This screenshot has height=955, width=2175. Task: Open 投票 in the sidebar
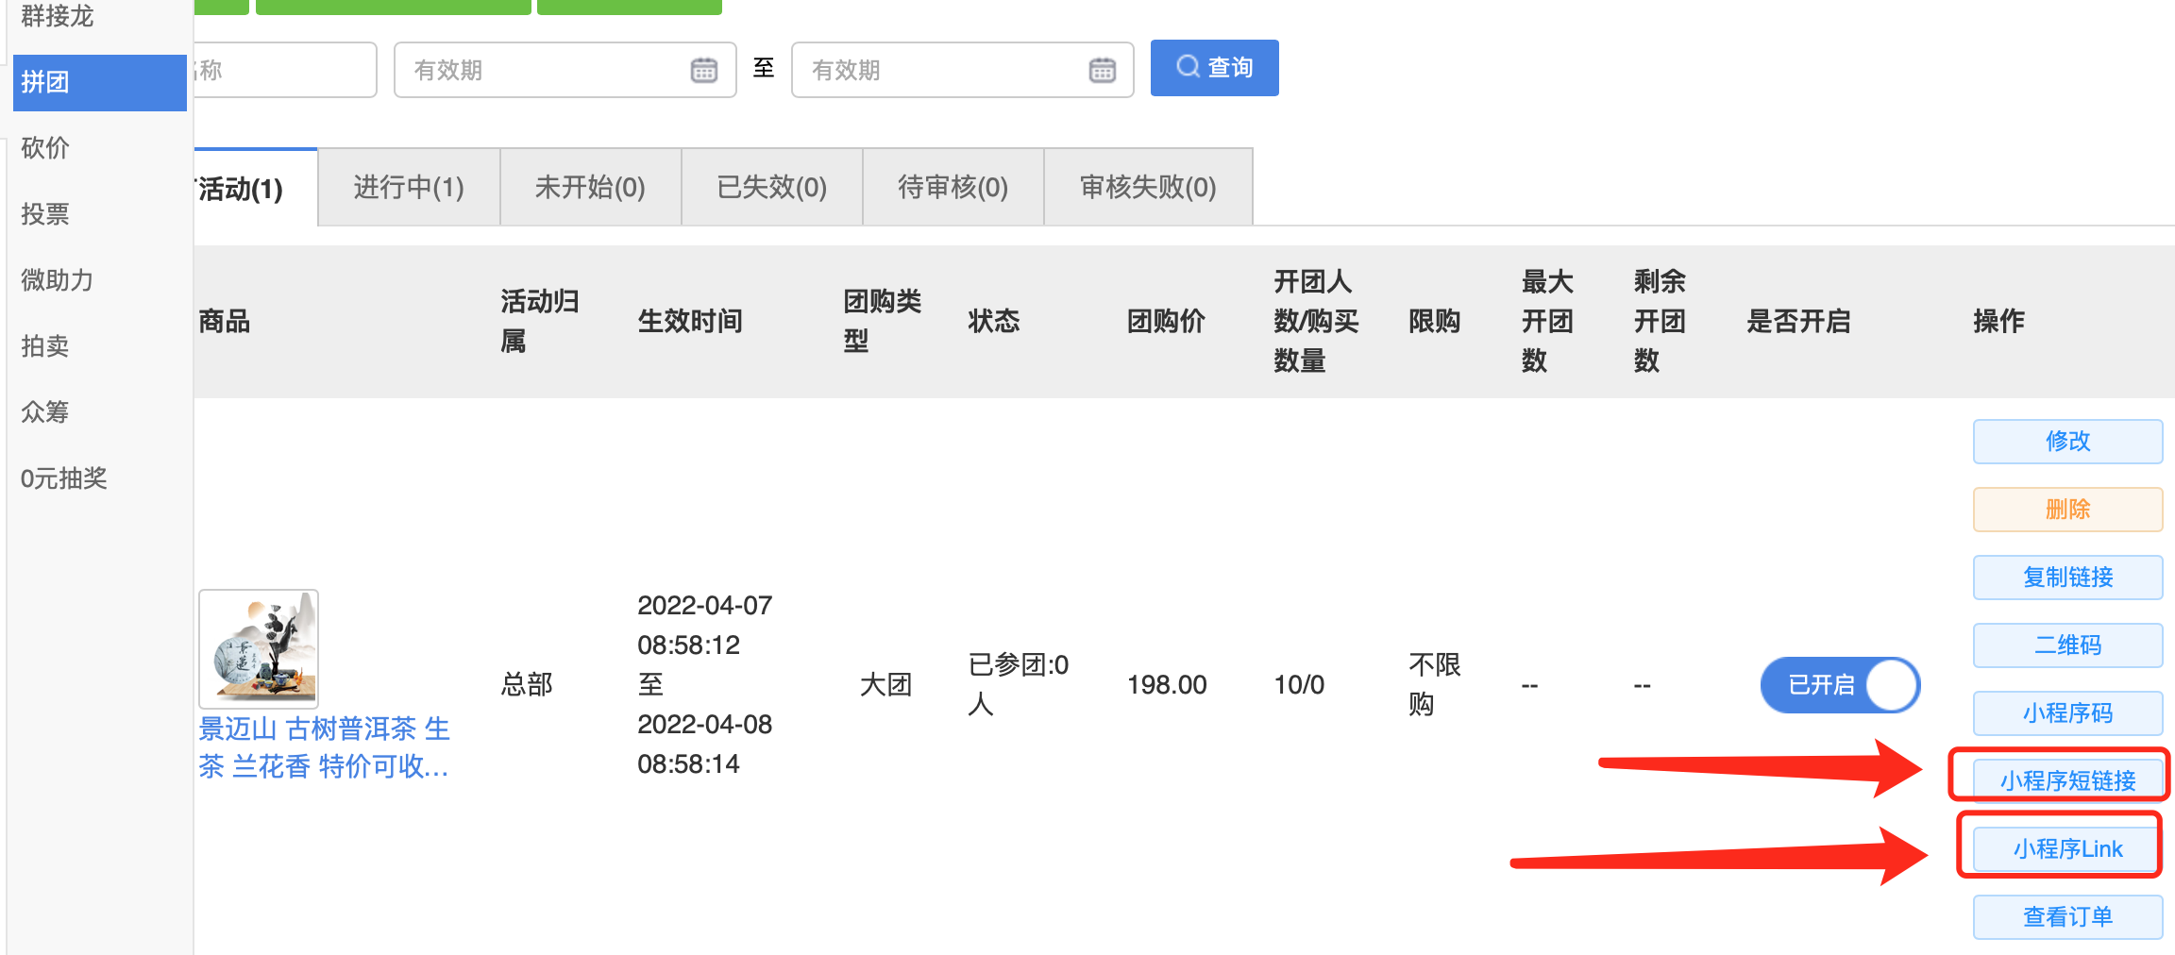(45, 214)
